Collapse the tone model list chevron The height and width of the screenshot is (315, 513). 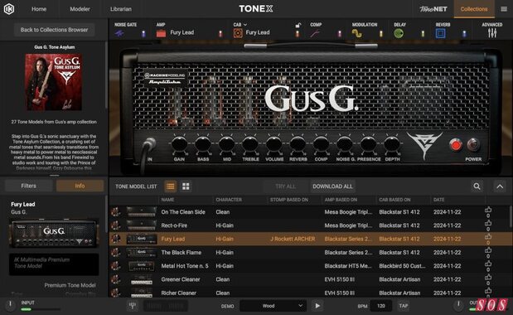point(500,187)
